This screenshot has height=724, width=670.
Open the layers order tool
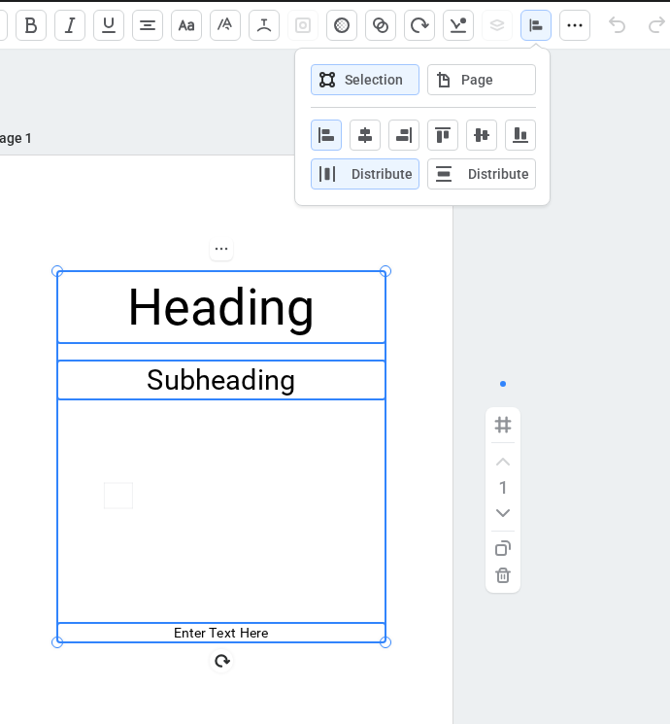497,25
